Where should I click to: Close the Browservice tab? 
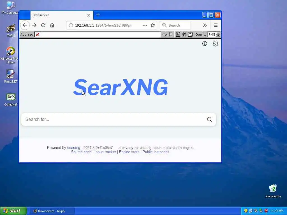89,15
